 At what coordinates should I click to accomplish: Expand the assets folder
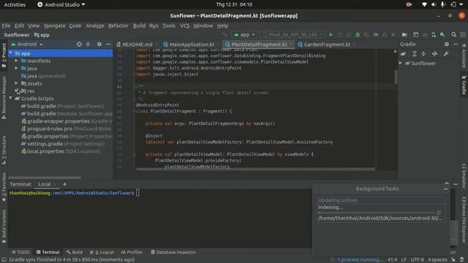16,83
